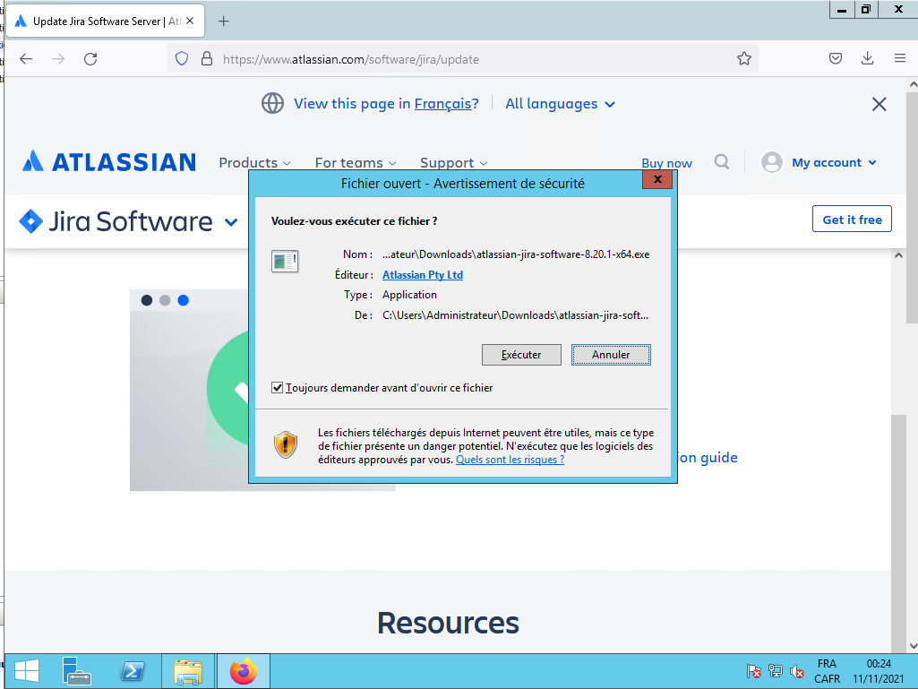The width and height of the screenshot is (918, 689).
Task: Click the Buy now link
Action: (666, 163)
